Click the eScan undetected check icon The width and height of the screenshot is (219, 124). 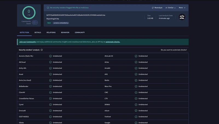[136, 111]
